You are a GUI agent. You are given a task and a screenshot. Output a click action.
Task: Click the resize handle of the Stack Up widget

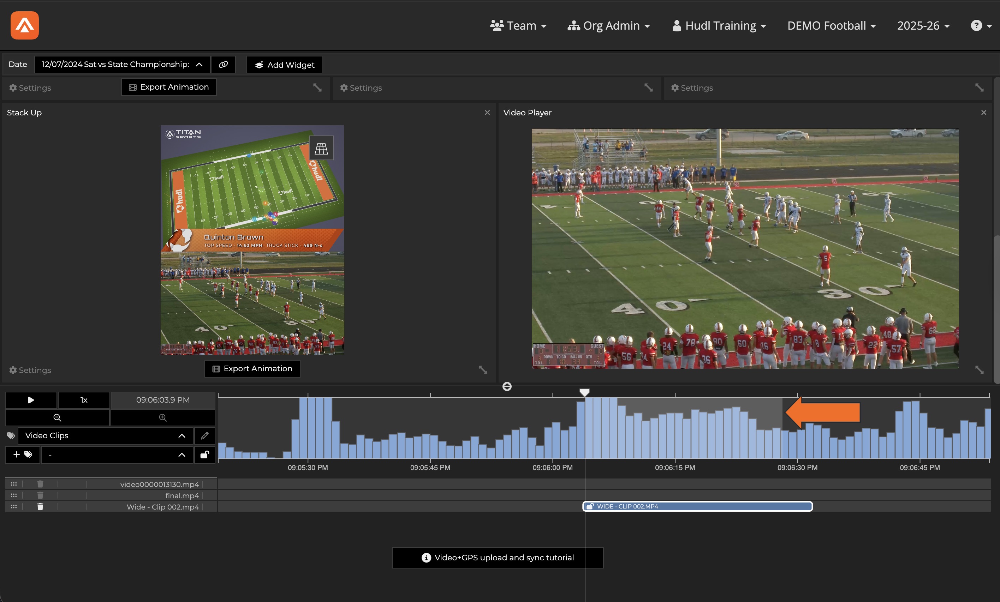483,369
